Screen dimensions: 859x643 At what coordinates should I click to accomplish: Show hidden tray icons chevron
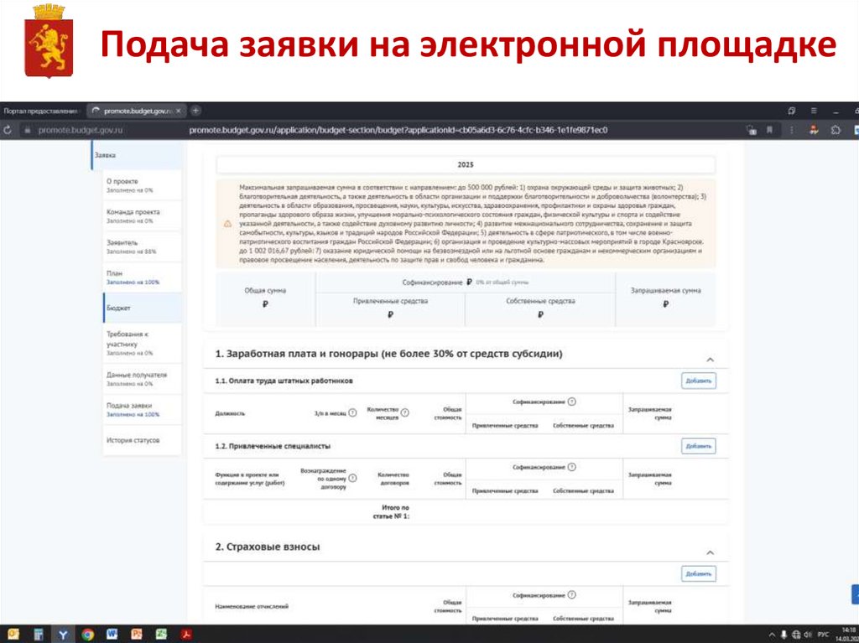point(772,635)
